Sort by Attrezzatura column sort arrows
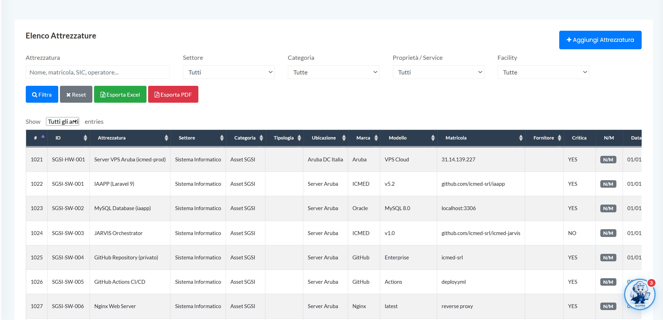This screenshot has width=663, height=320. click(166, 138)
